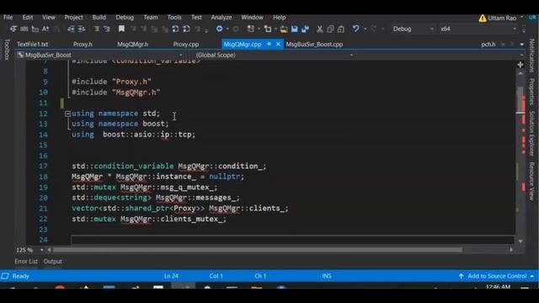
Task: Open the Test menu
Action: point(196,18)
